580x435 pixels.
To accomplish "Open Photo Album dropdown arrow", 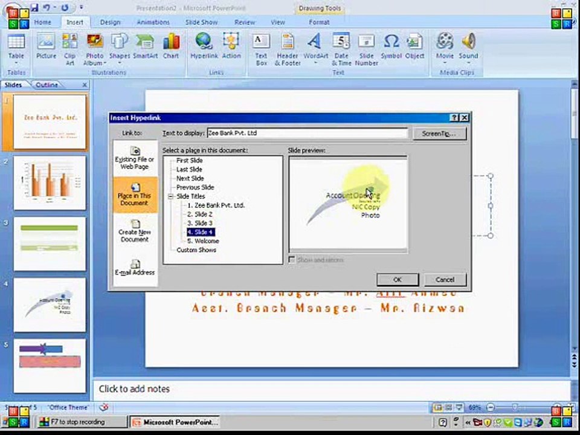I will (x=105, y=63).
